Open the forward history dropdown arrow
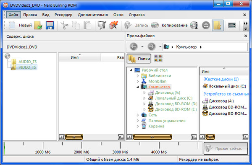Image resolution: width=252 pixels, height=165 pixels. (160, 46)
